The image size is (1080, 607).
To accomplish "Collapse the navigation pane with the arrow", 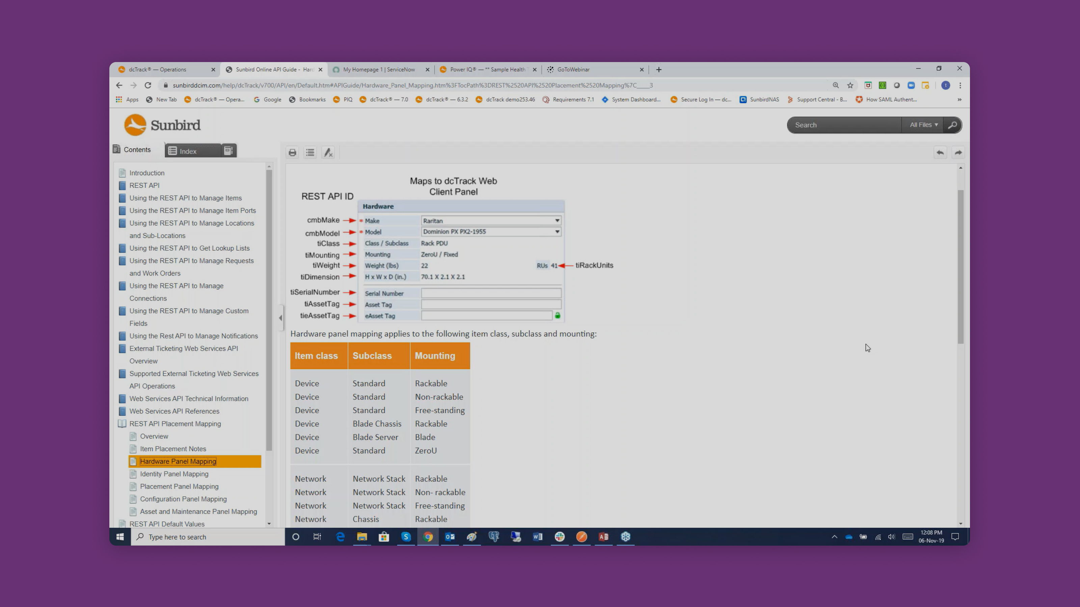I will (280, 318).
